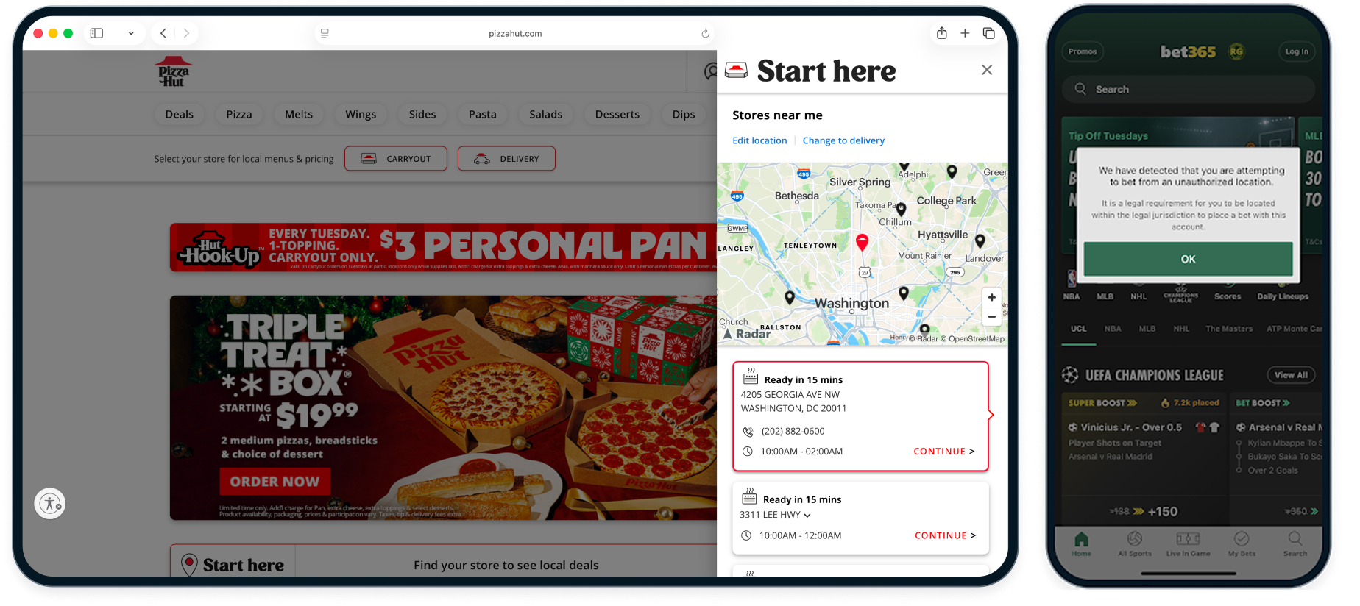
Task: Expand 3311 Lee Hwy address chevron
Action: (807, 516)
